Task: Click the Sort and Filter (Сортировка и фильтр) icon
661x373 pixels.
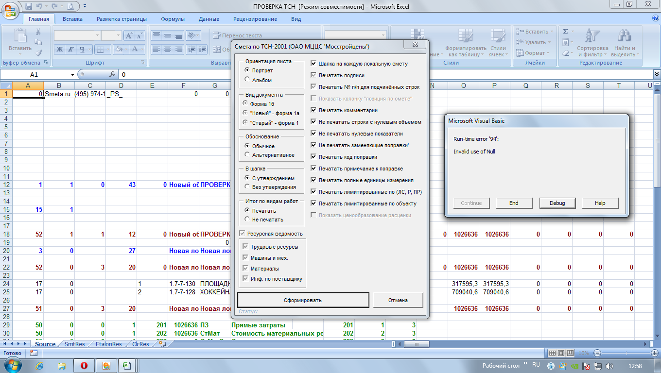Action: click(x=592, y=36)
